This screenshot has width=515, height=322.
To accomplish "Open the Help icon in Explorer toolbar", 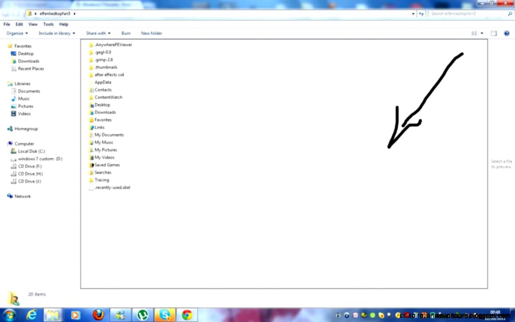I will point(507,33).
